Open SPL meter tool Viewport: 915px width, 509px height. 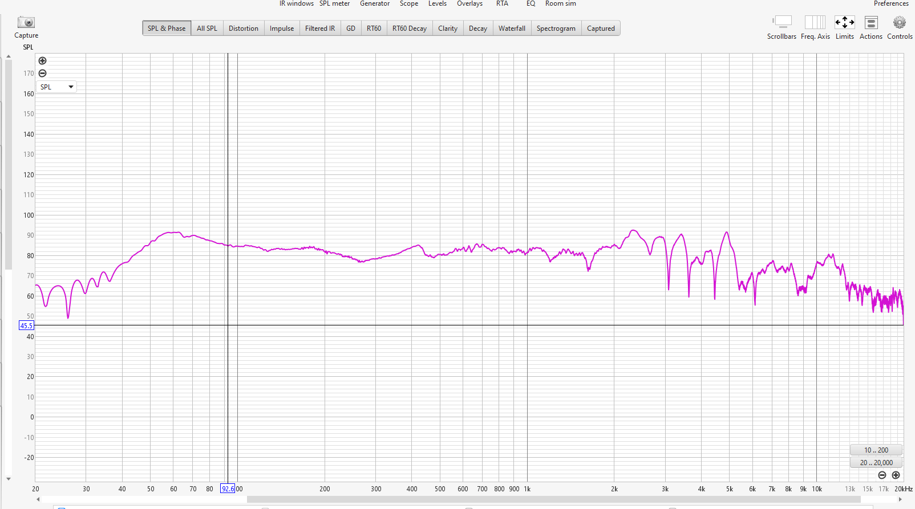tap(335, 3)
